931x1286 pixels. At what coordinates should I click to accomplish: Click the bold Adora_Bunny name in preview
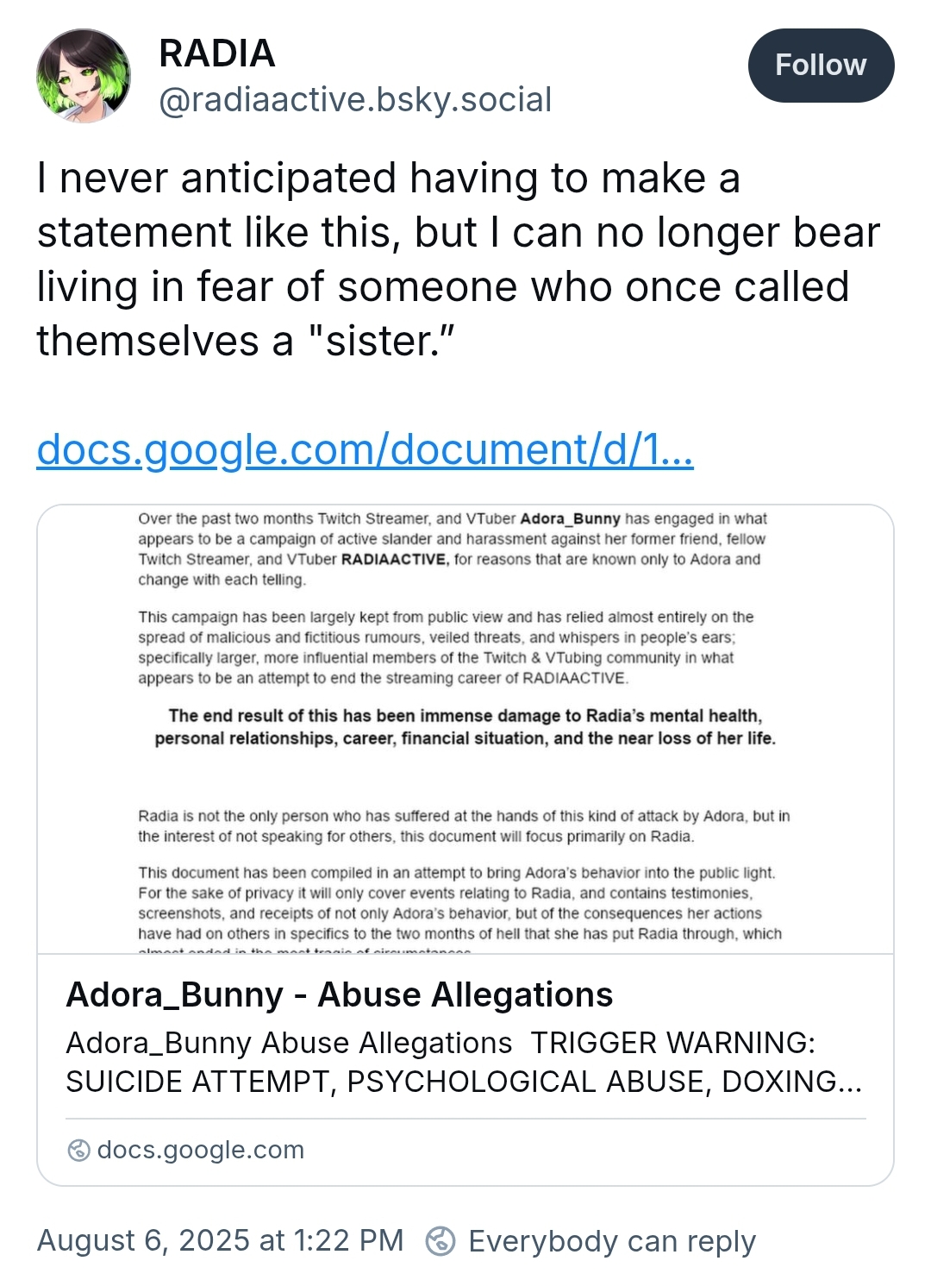[x=570, y=518]
